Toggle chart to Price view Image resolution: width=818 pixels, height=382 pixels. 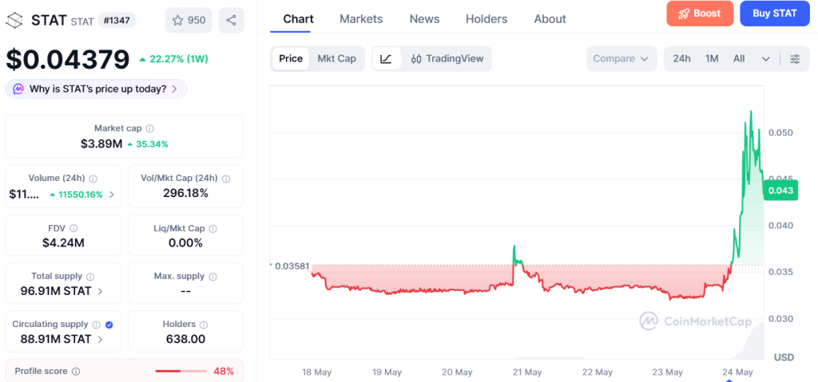tap(291, 59)
